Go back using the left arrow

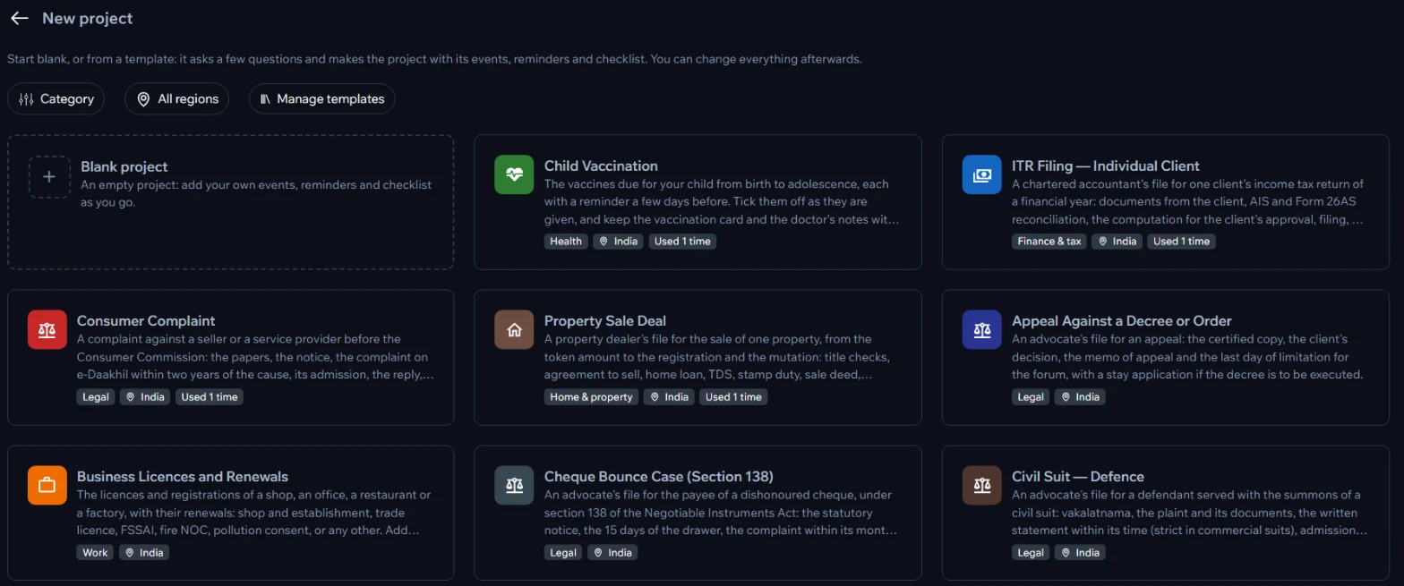coord(20,18)
